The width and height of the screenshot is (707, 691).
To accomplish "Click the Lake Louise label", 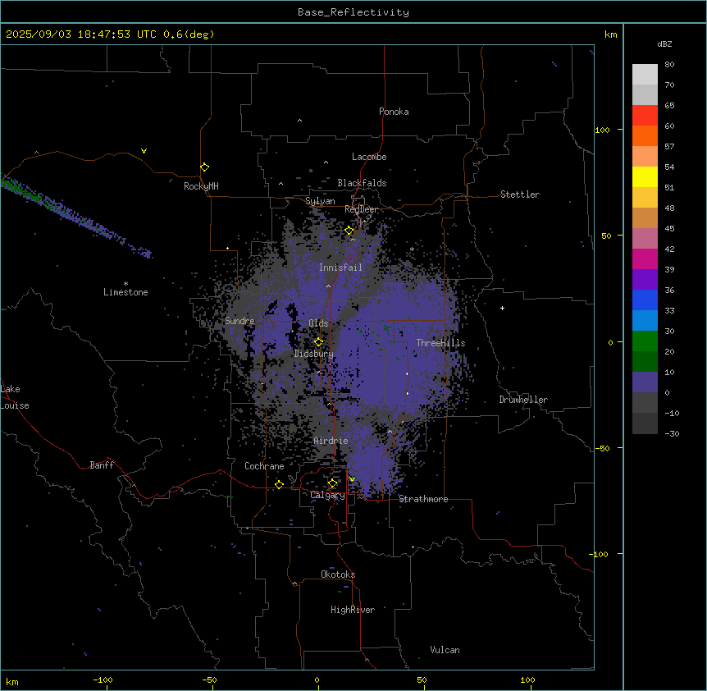I will 15,397.
